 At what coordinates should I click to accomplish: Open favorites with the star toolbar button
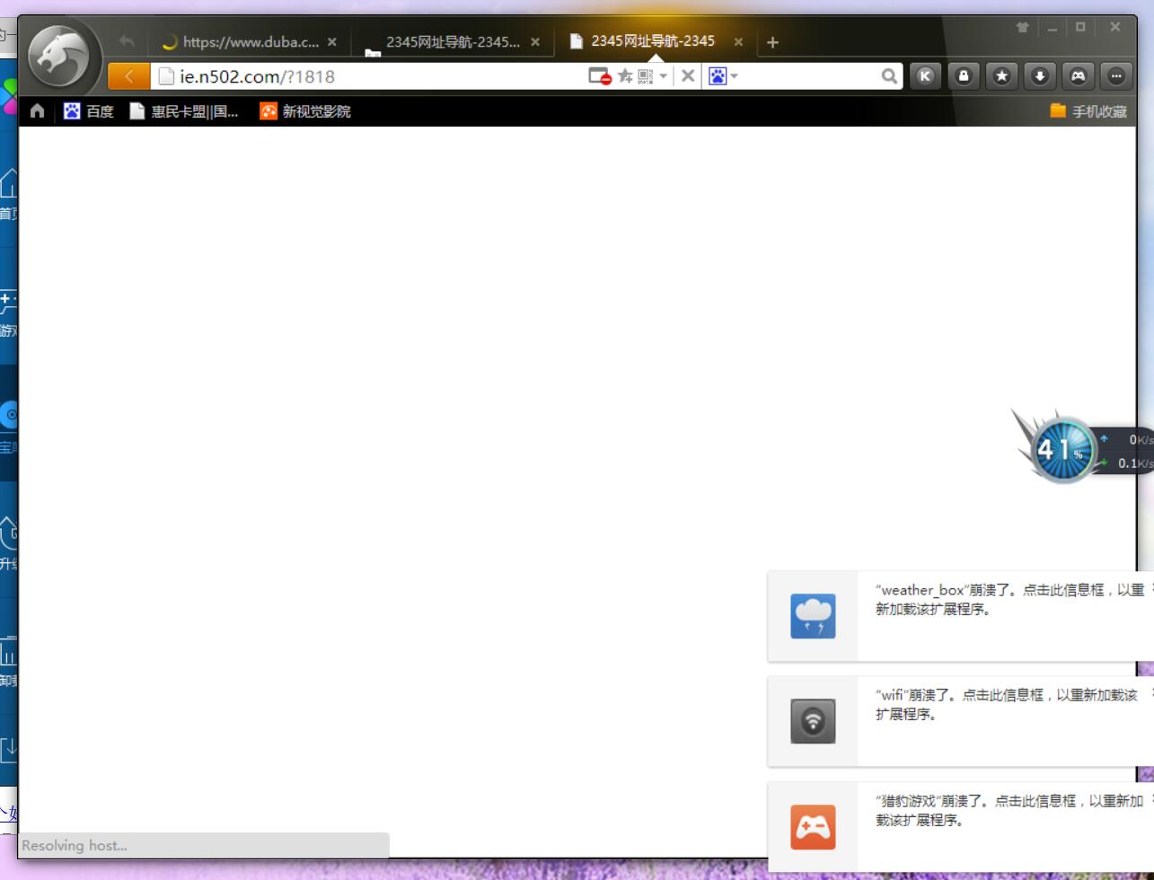point(1001,76)
